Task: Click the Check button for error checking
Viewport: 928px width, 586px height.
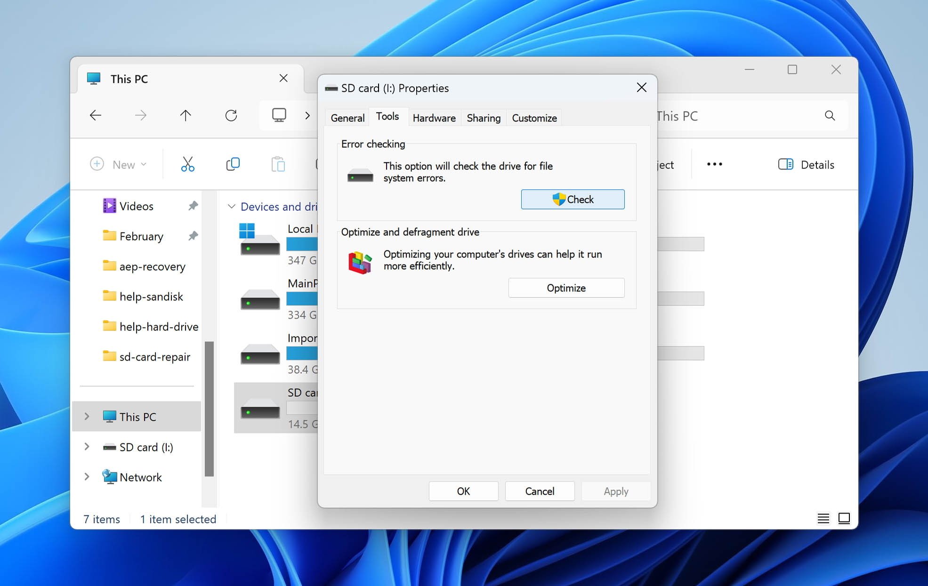Action: (x=573, y=199)
